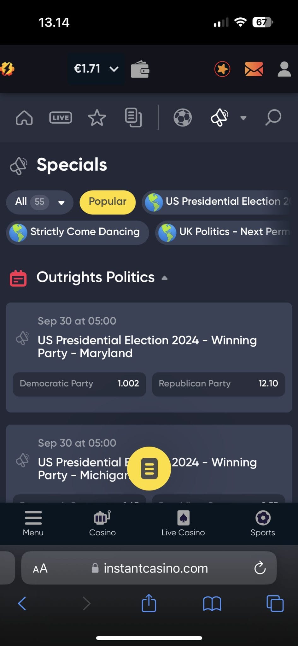Collapse the Outrights Politics section
Viewport: 298px width, 646px height.
164,278
